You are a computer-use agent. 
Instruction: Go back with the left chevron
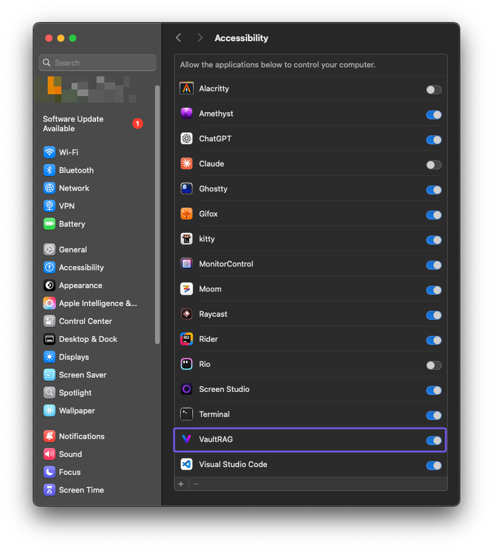coord(178,38)
